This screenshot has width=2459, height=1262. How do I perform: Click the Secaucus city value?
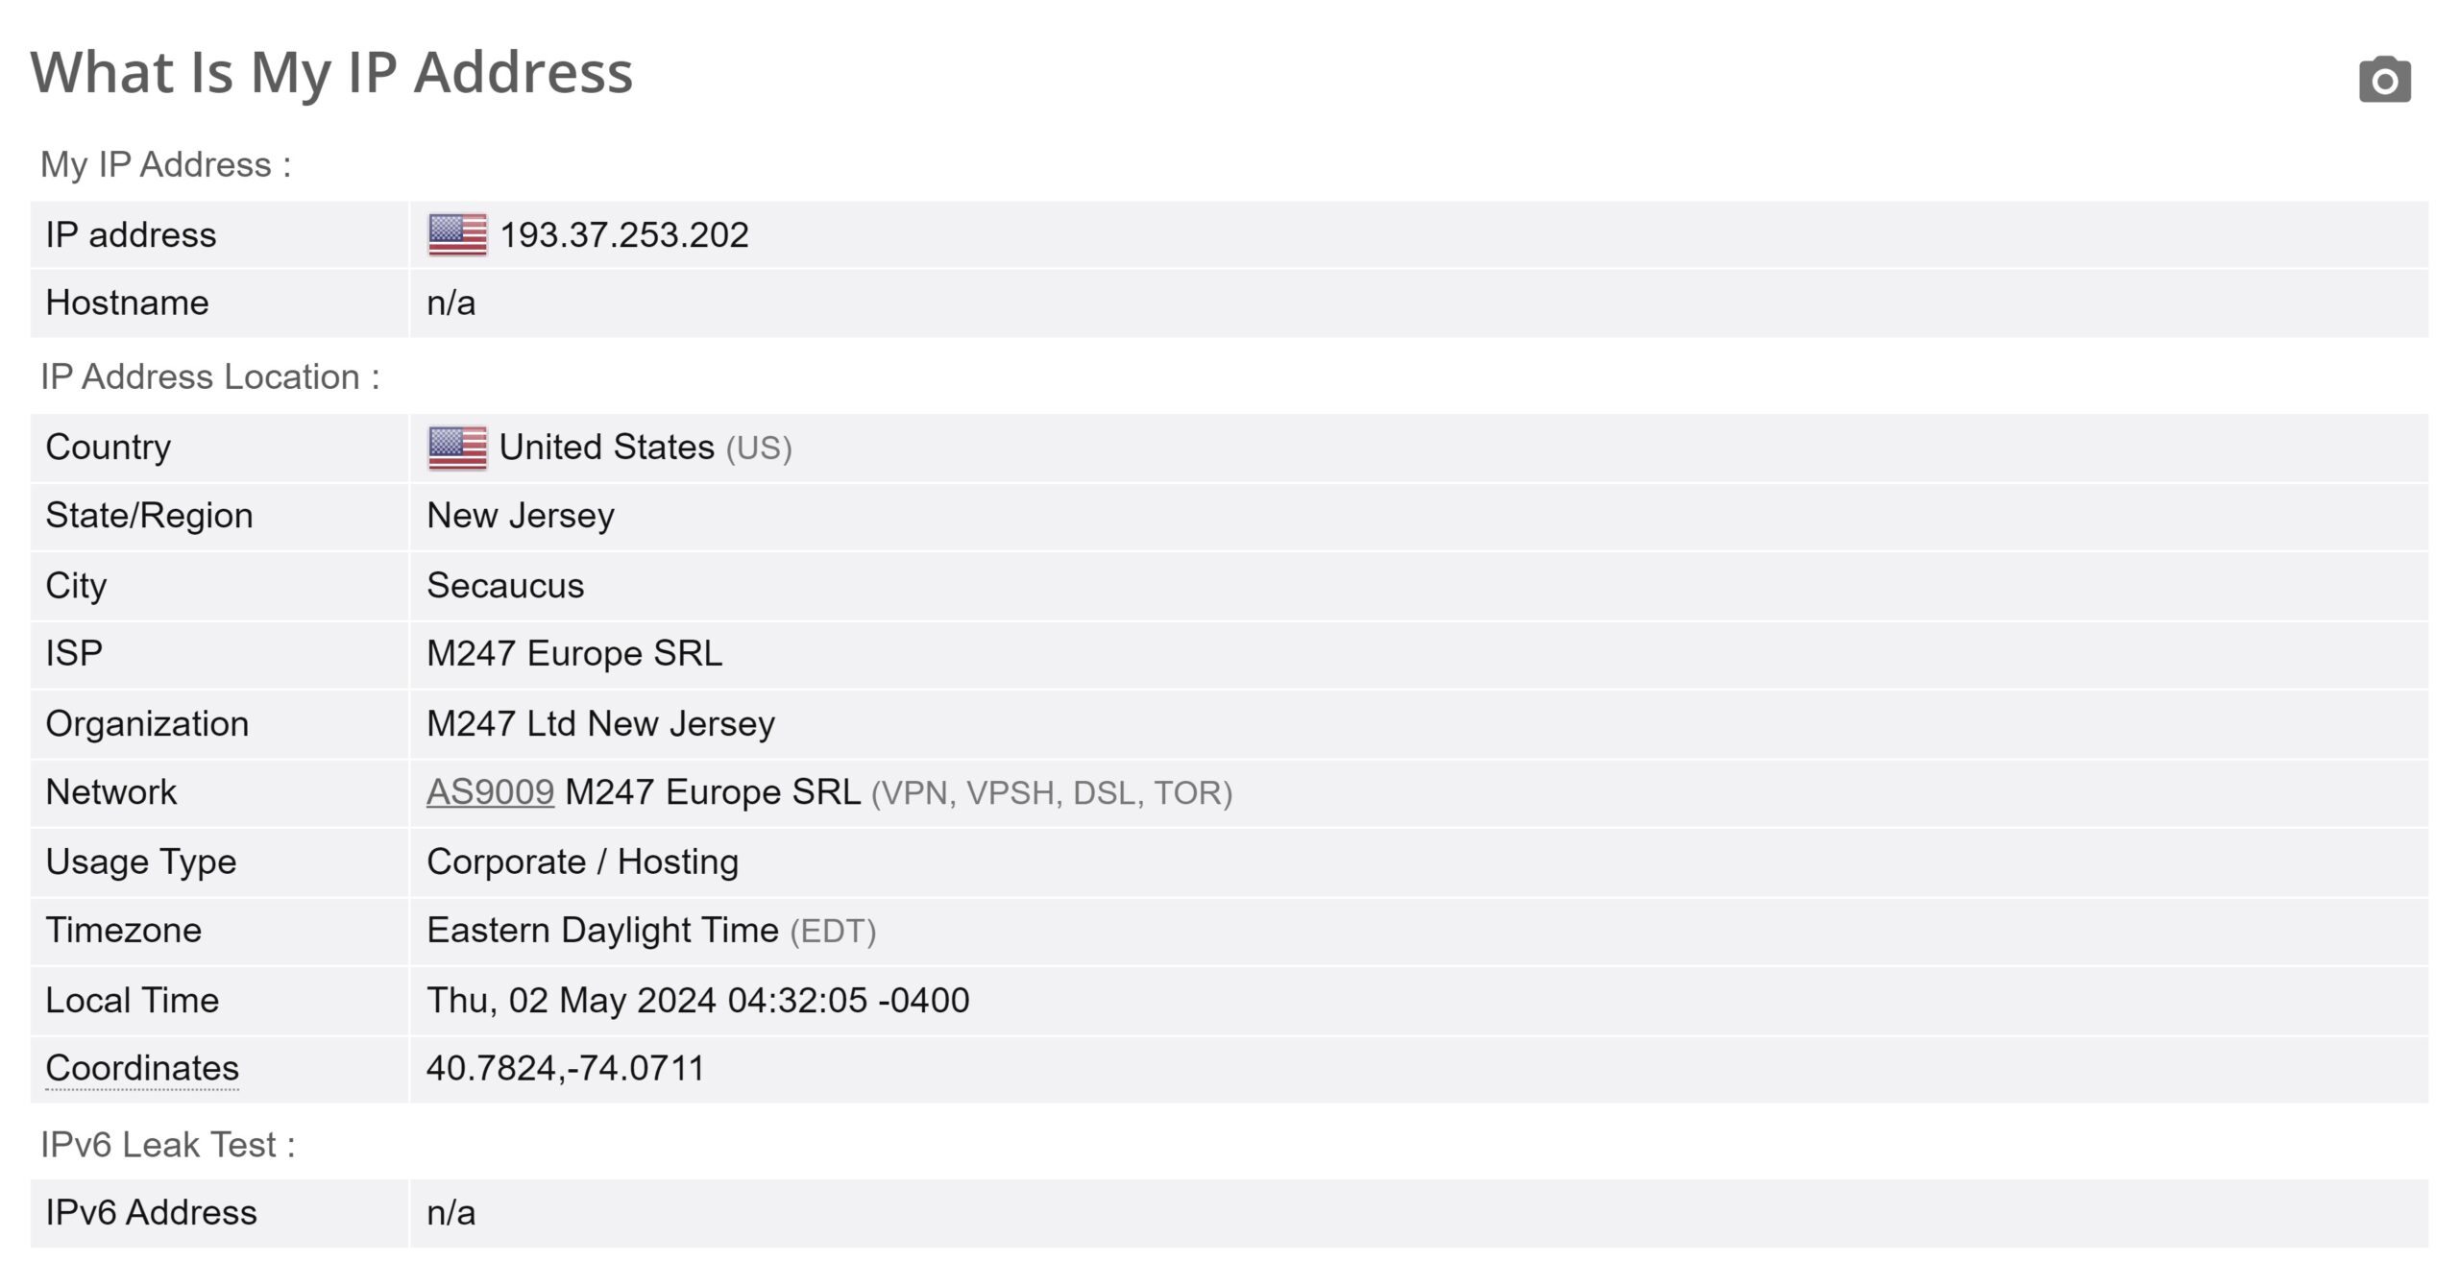505,586
